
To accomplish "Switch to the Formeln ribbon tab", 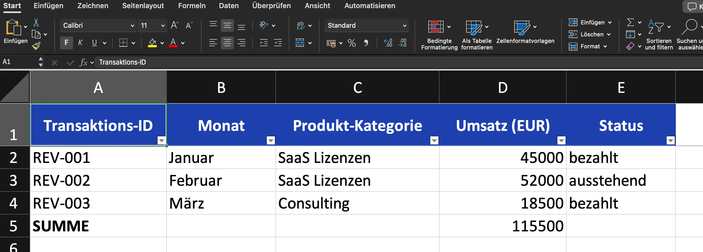I will [x=192, y=5].
